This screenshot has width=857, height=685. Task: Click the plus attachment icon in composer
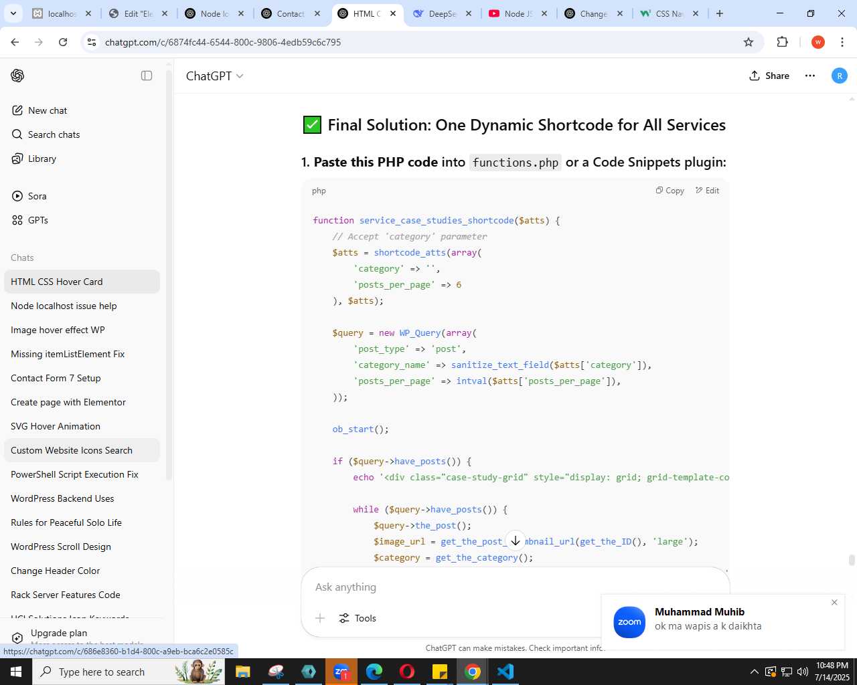(320, 618)
